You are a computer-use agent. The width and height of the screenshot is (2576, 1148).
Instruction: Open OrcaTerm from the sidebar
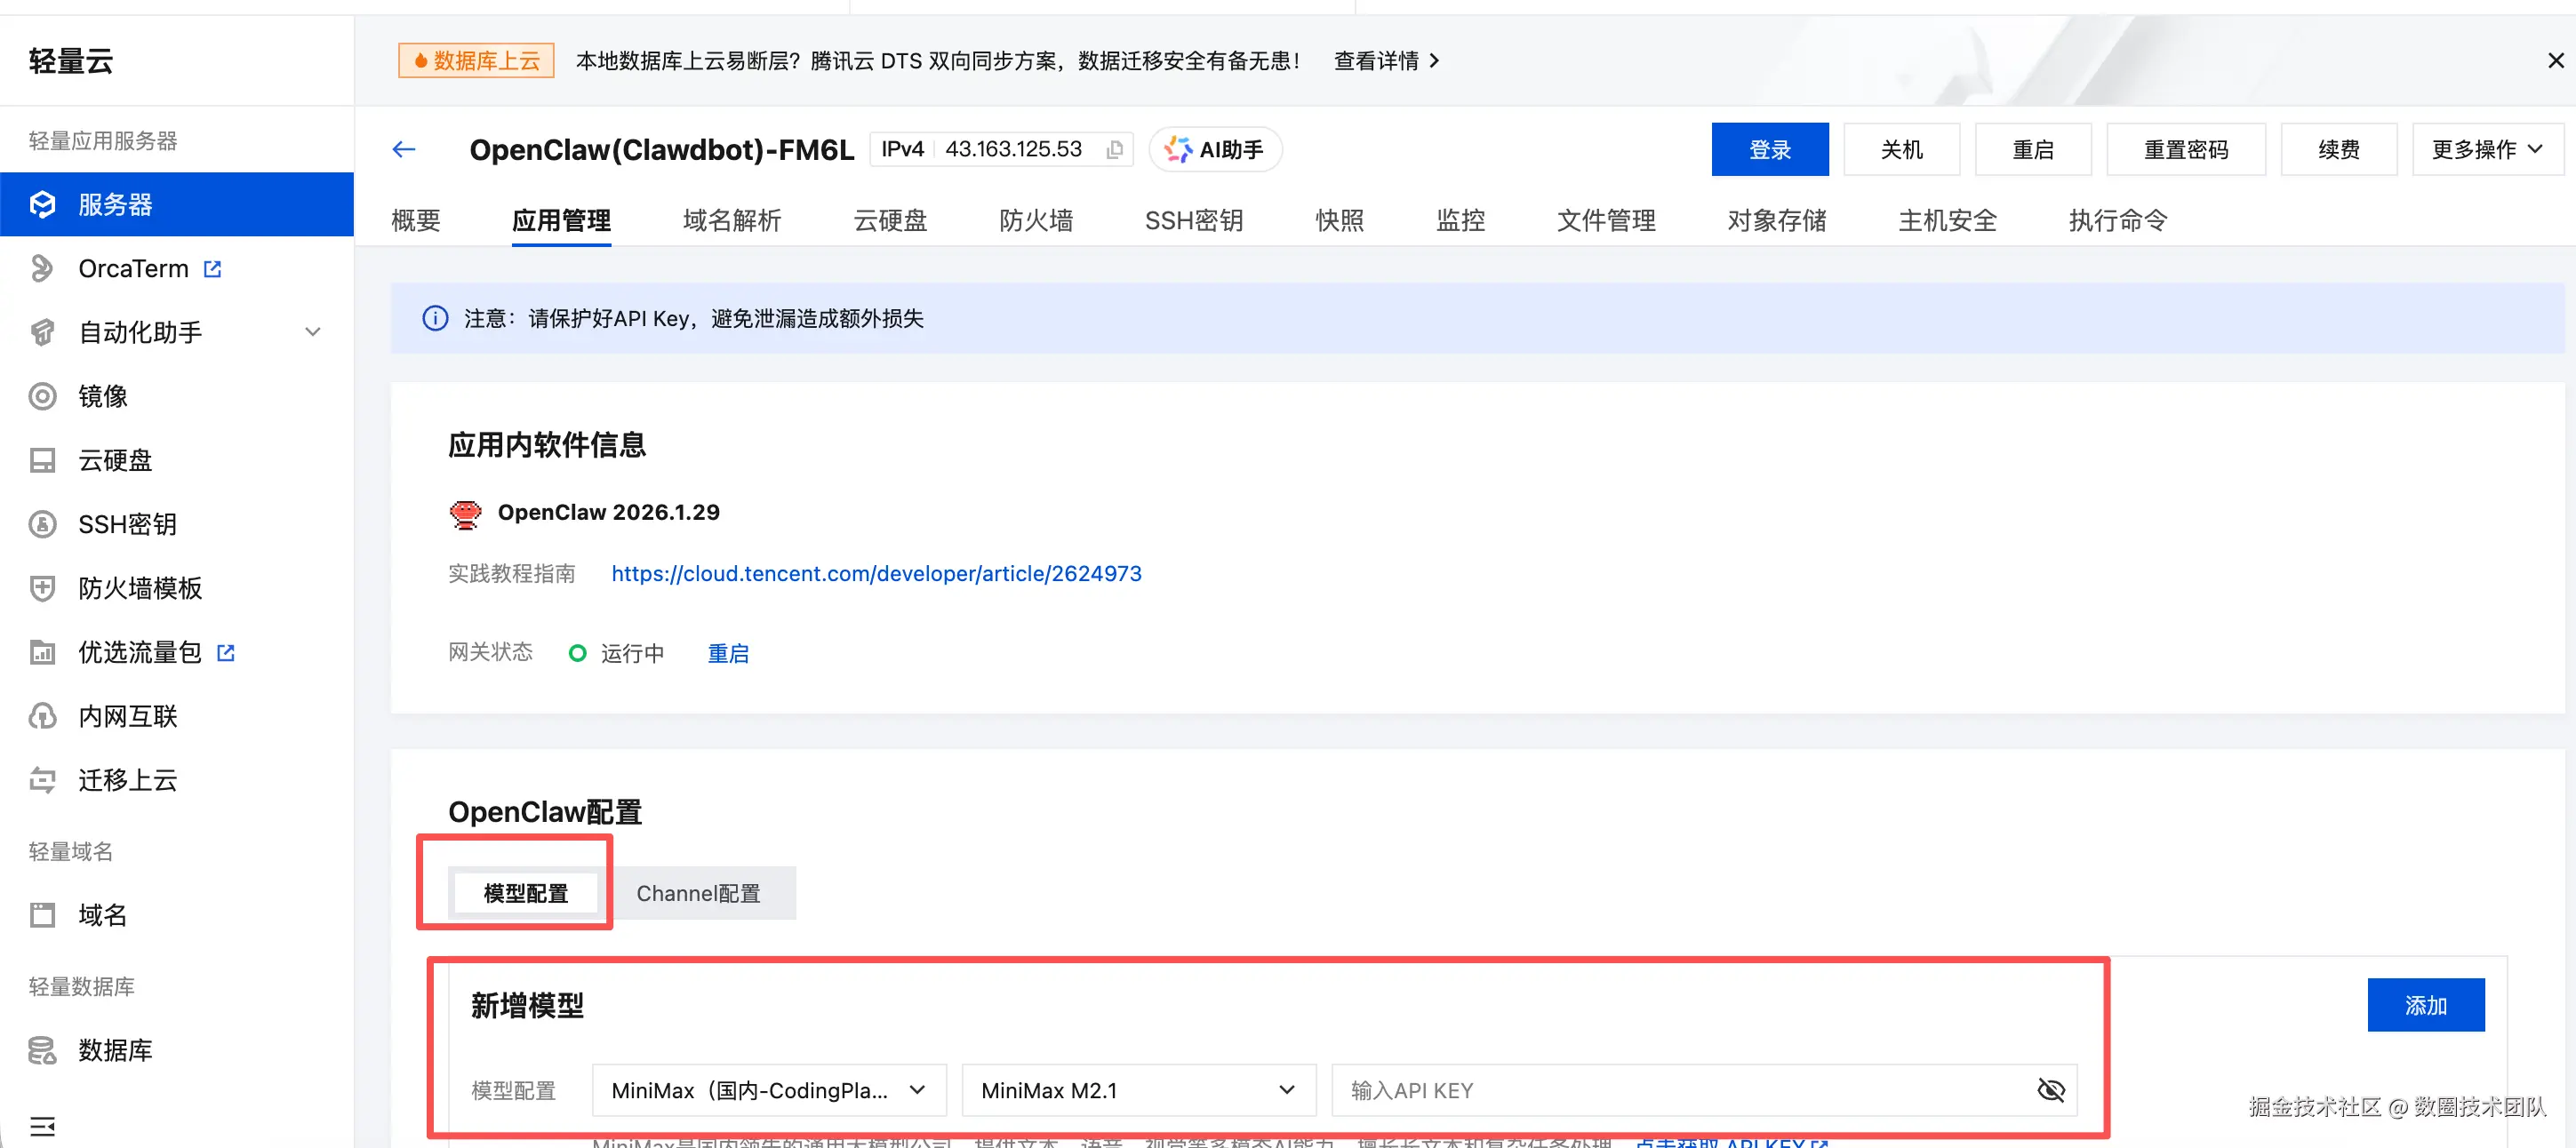tap(134, 269)
